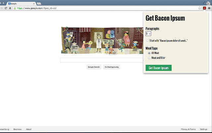Click the Google search input field
212x133 pixels.
(102, 60)
